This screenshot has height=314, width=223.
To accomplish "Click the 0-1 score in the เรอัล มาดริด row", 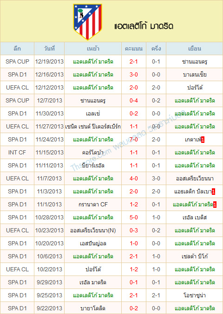I will (134, 282).
